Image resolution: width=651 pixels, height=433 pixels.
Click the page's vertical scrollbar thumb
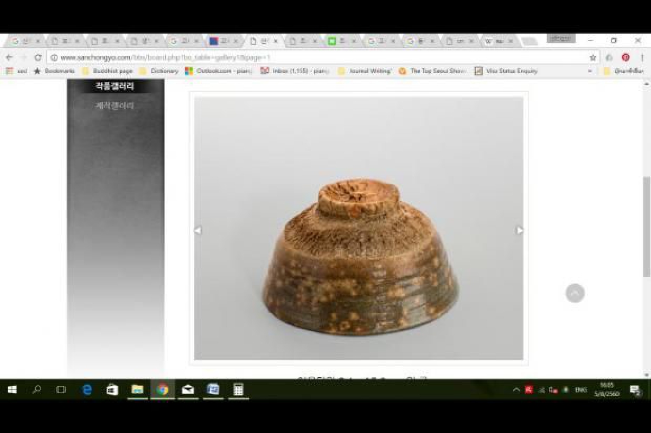click(x=646, y=227)
